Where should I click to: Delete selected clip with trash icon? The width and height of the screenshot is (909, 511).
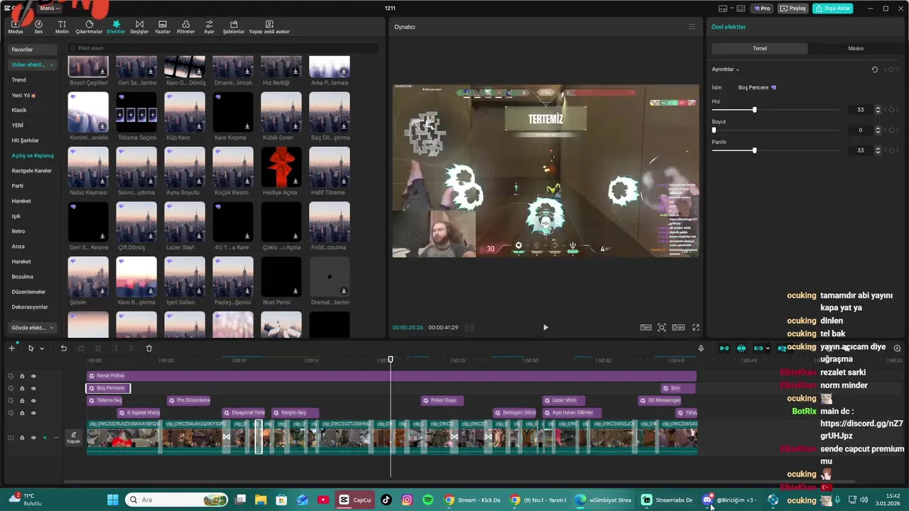click(x=149, y=348)
